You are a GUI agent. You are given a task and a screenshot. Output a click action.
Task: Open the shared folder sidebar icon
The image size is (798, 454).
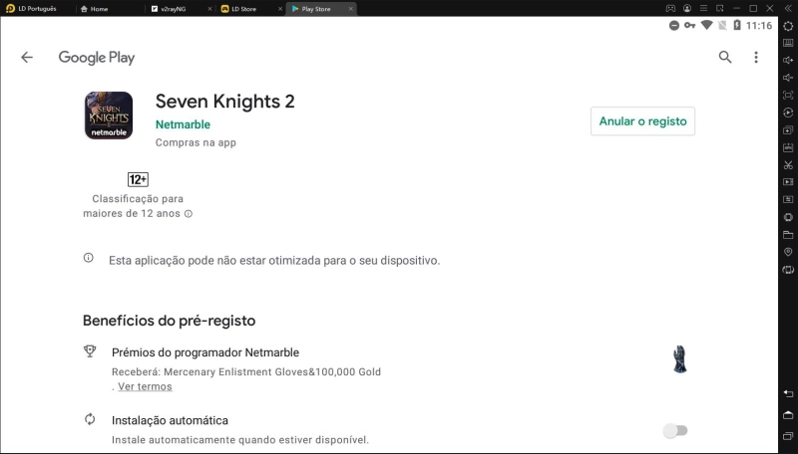[788, 235]
